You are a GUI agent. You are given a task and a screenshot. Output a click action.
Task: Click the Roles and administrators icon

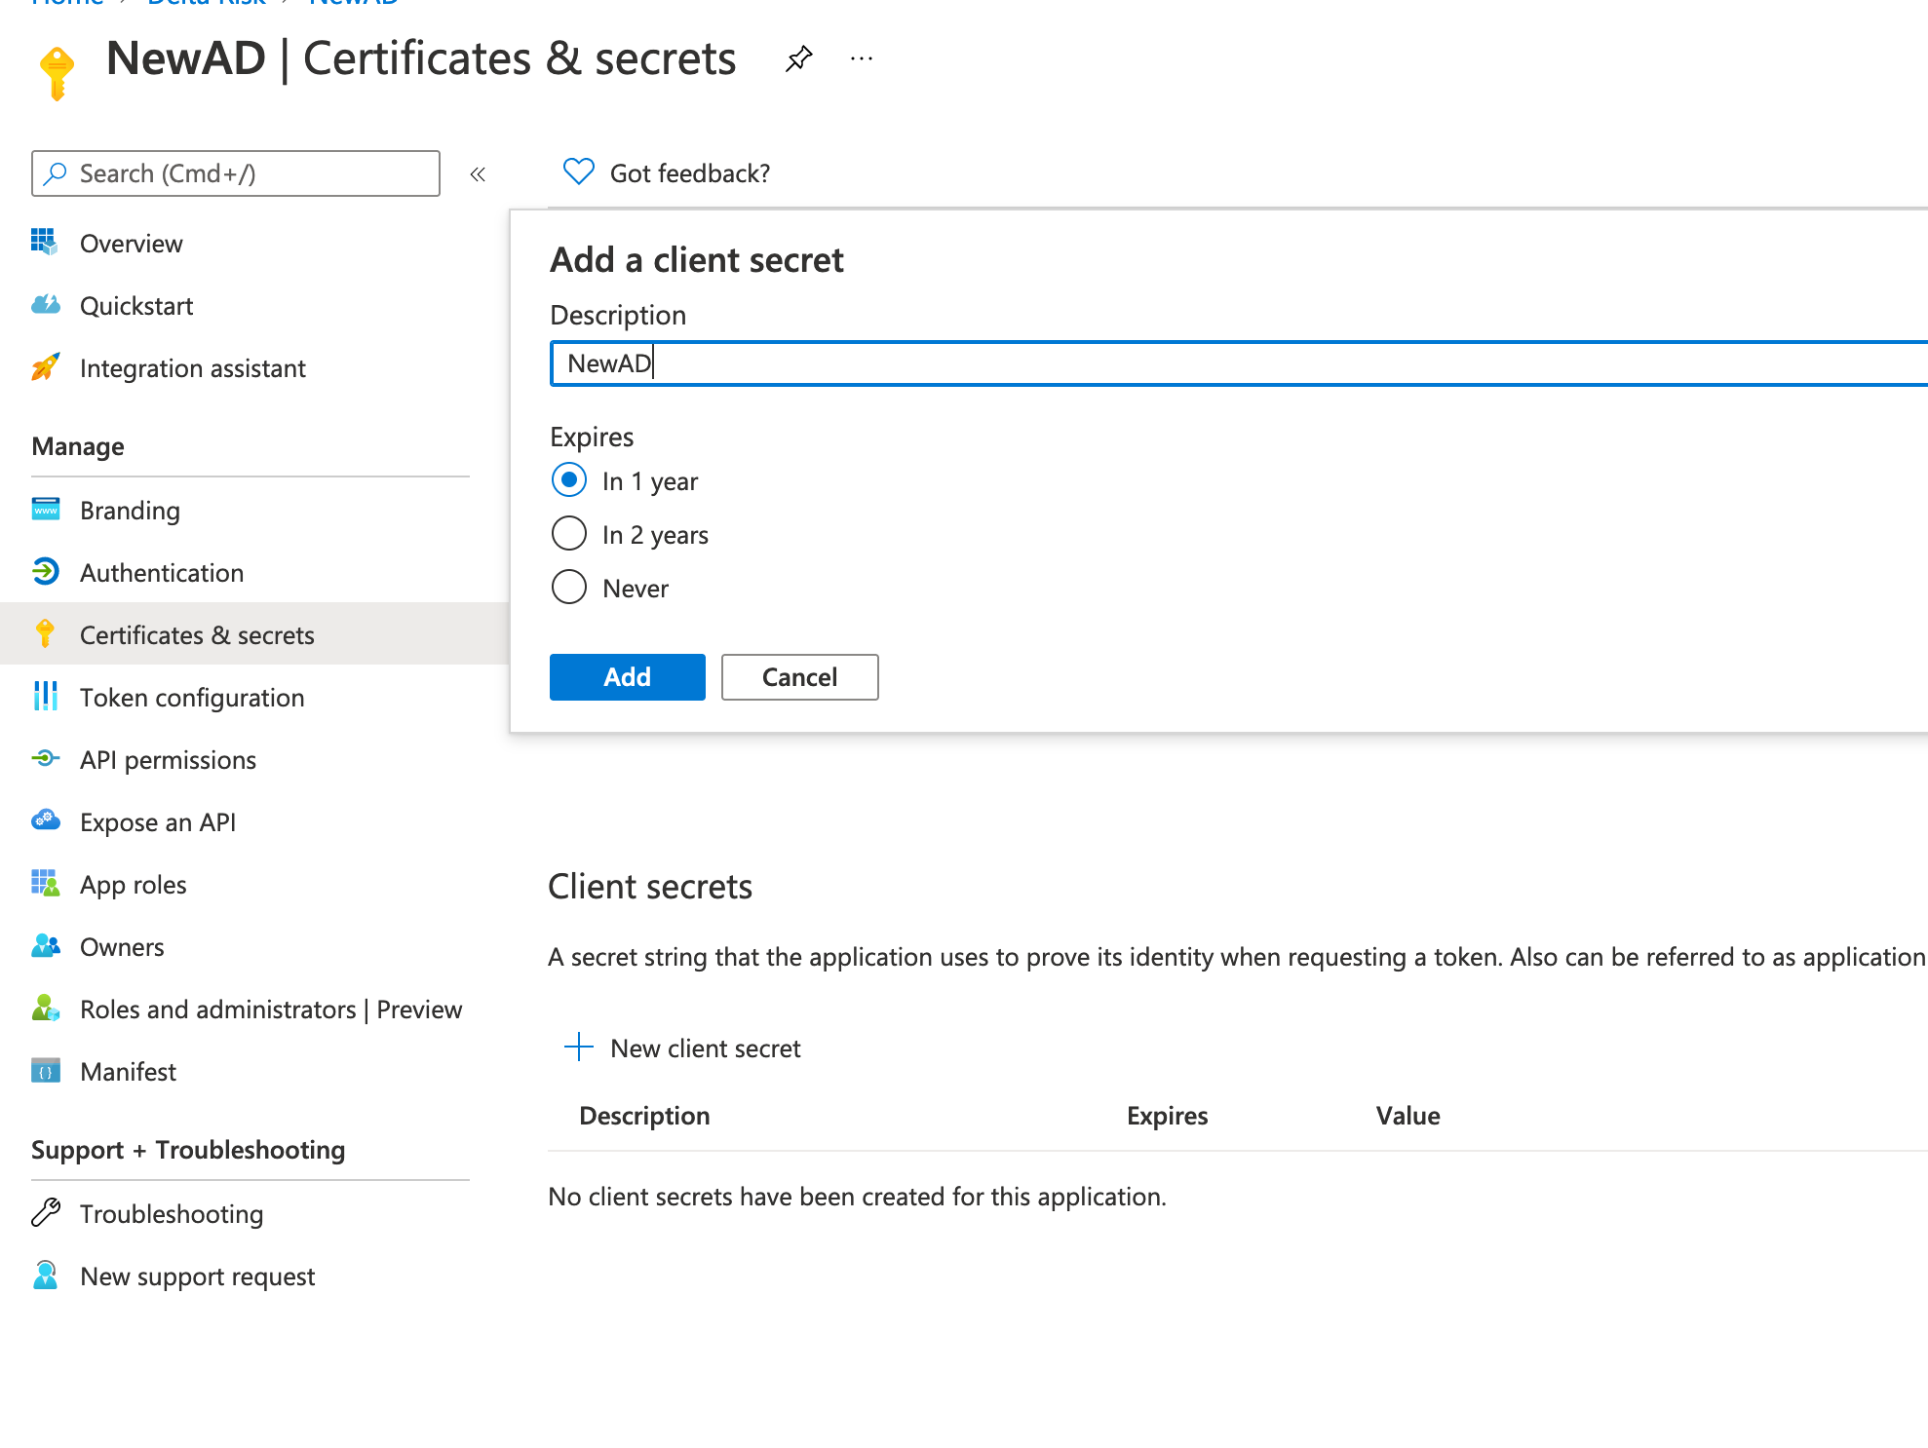(x=45, y=1008)
